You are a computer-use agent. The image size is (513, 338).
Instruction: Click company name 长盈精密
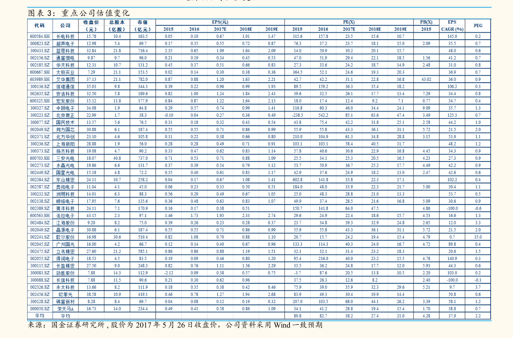65,266
